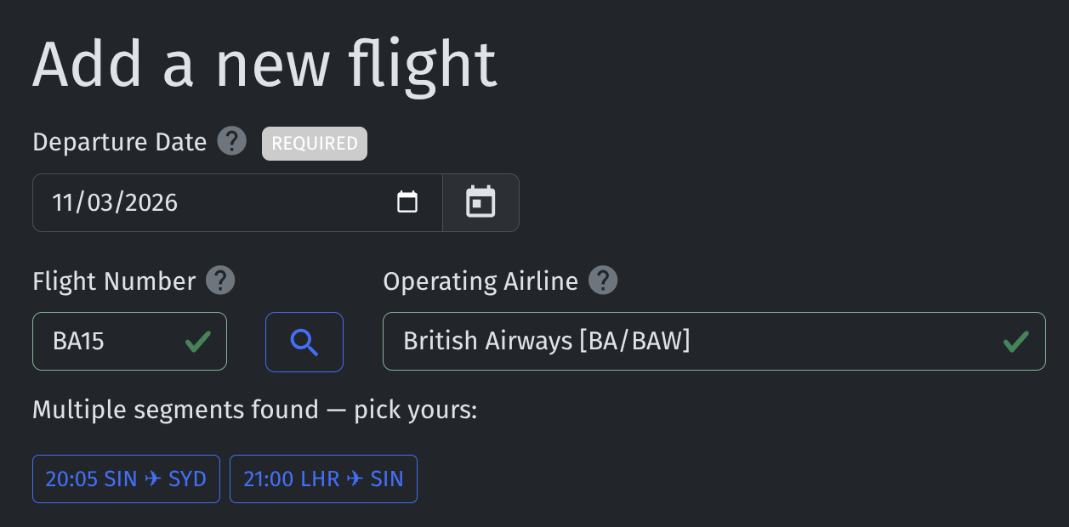Click into the British Airways [BA/BAW] field
1069x527 pixels.
[714, 342]
